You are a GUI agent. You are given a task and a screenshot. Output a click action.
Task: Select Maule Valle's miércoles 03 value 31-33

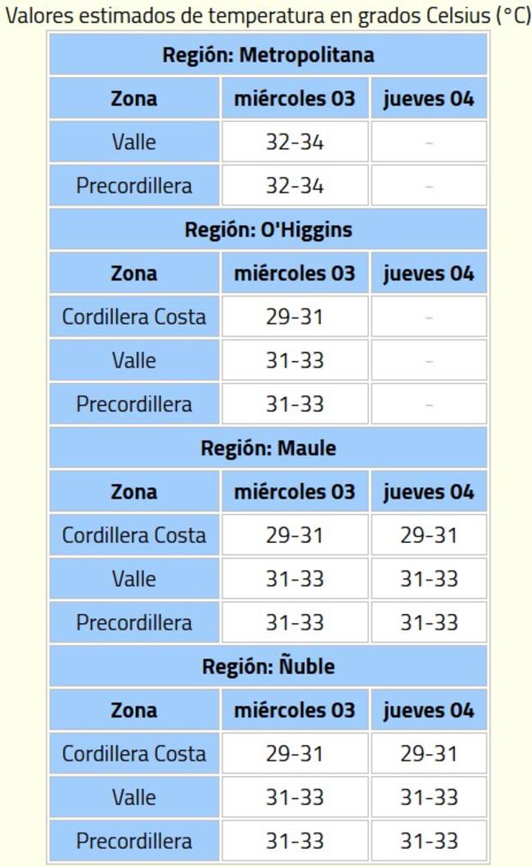click(295, 579)
